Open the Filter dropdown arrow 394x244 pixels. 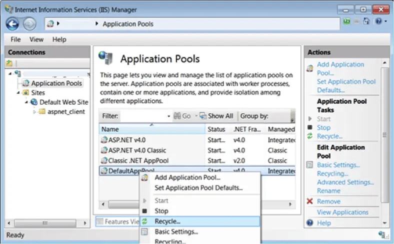point(168,116)
